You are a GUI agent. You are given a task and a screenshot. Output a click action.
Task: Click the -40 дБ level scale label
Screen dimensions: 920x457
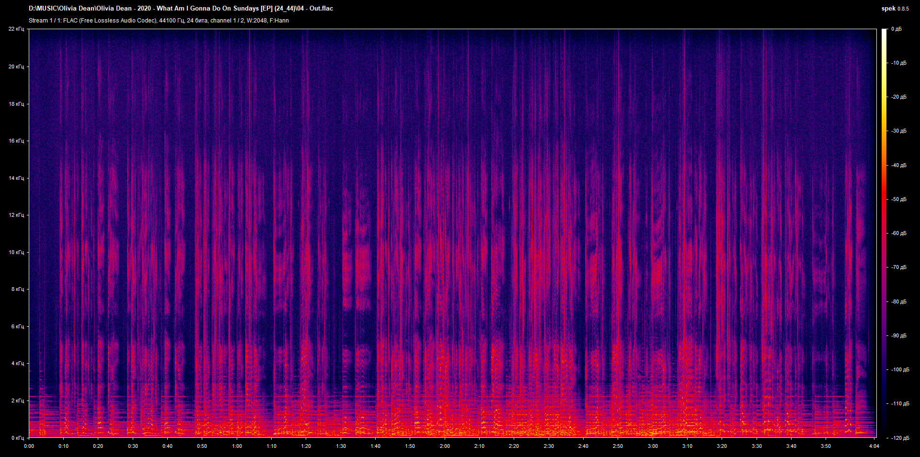click(x=898, y=166)
